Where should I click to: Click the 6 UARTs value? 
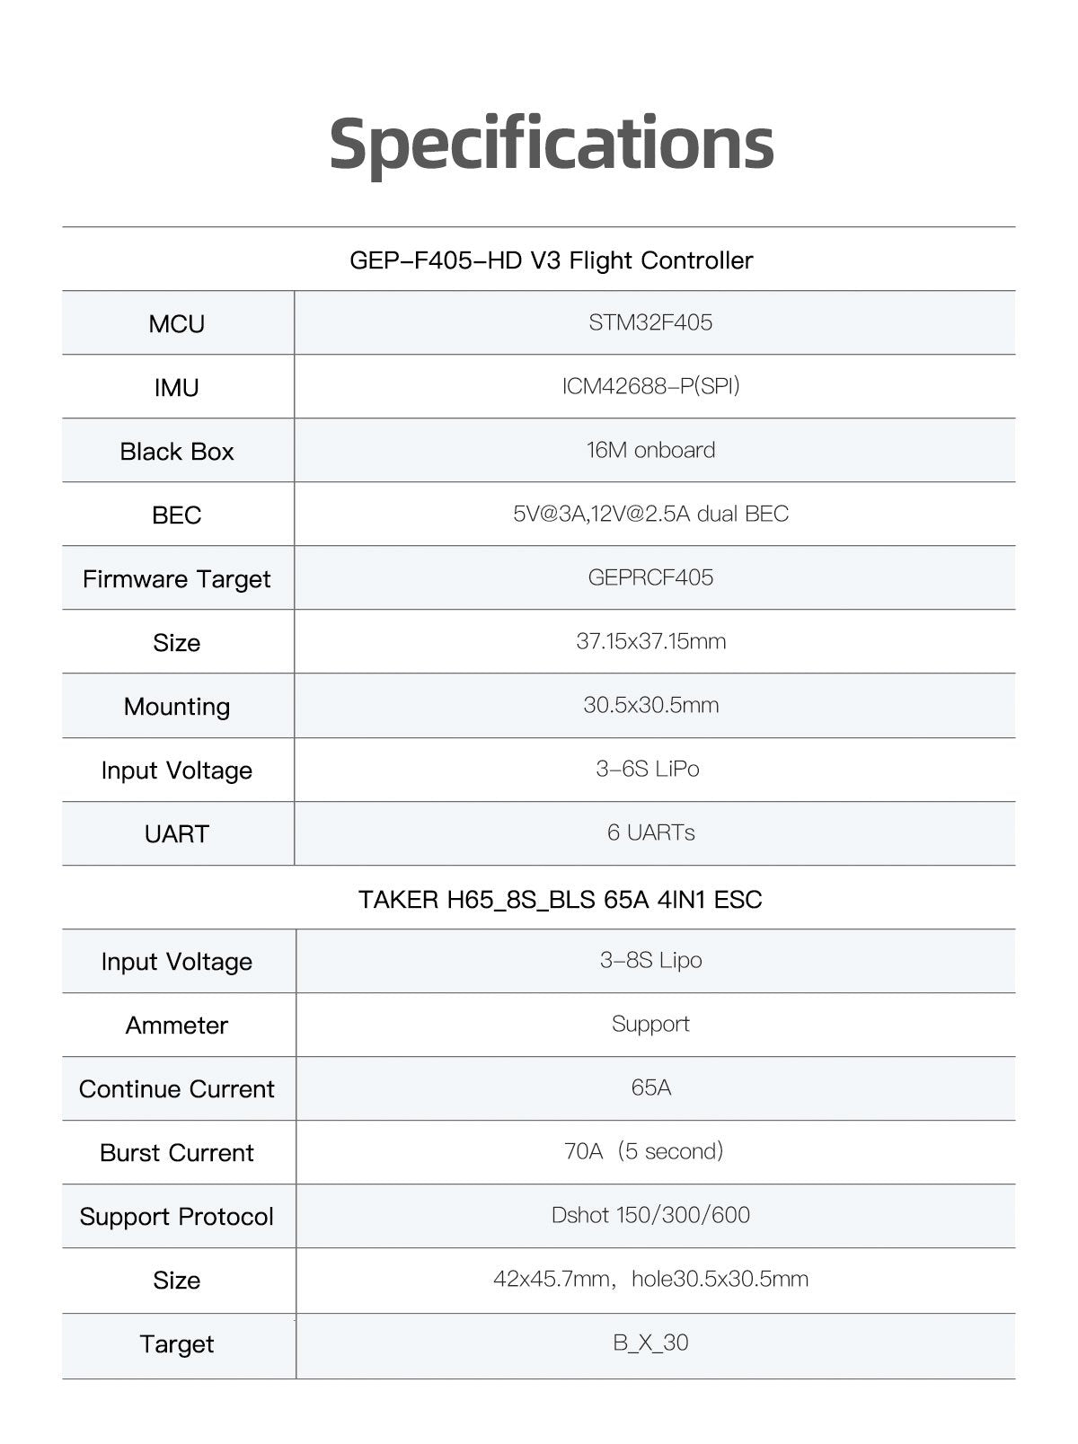click(x=650, y=832)
